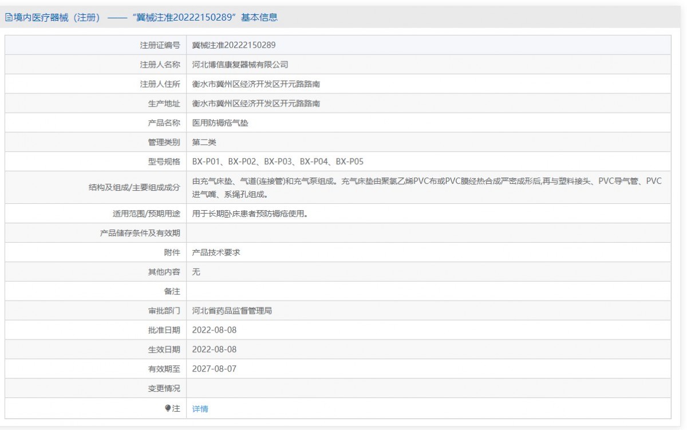Click the 注册人住所 address value
Viewport: 687px width, 430px height.
pos(256,84)
